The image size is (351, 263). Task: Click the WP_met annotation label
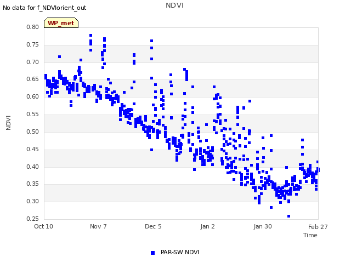pyautogui.click(x=61, y=23)
